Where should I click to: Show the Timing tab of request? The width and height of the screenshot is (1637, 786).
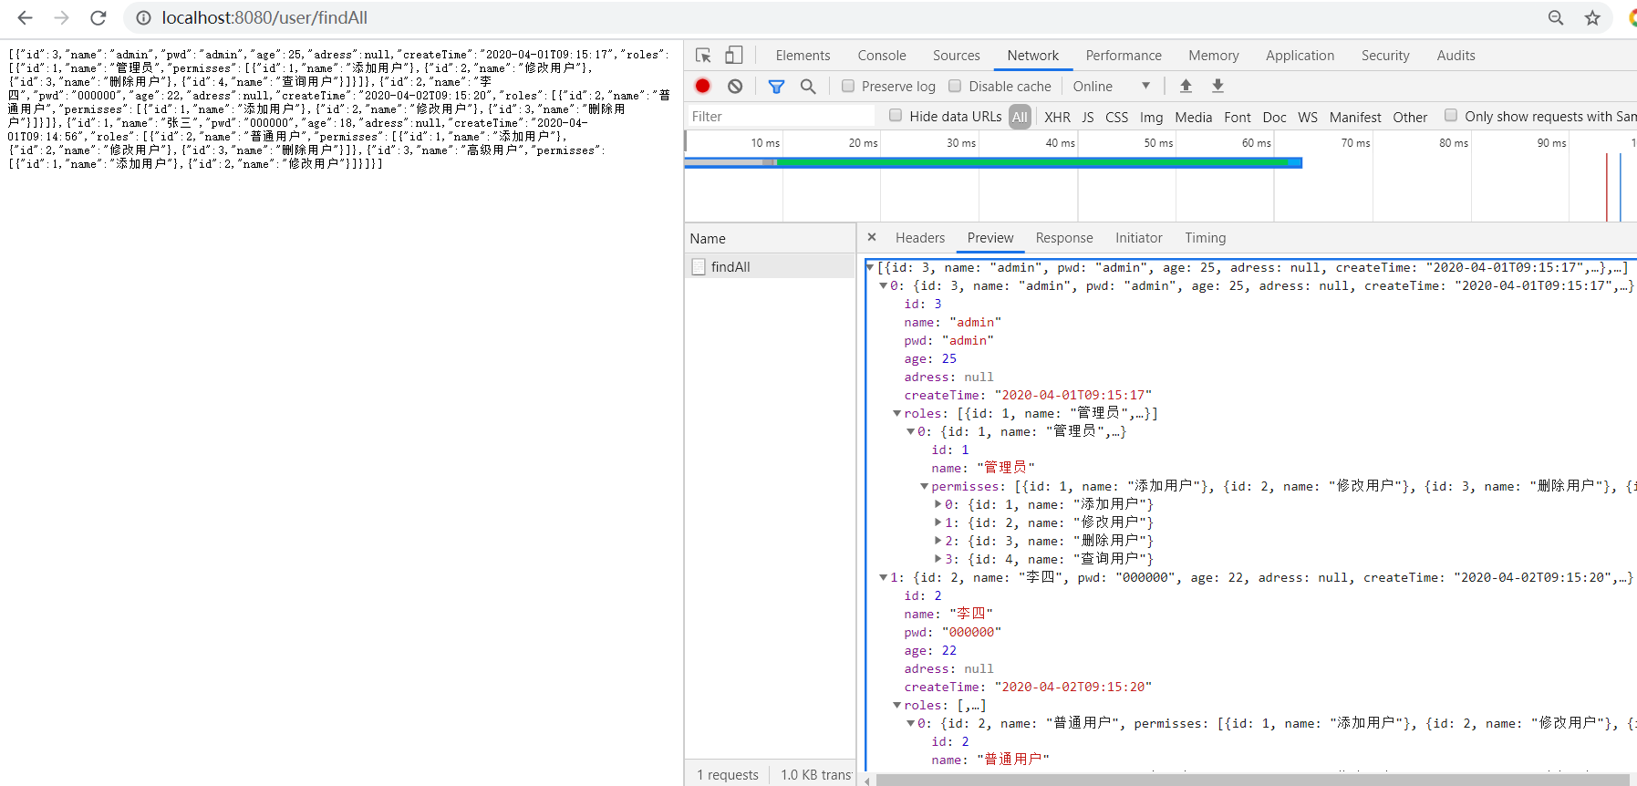[1206, 238]
